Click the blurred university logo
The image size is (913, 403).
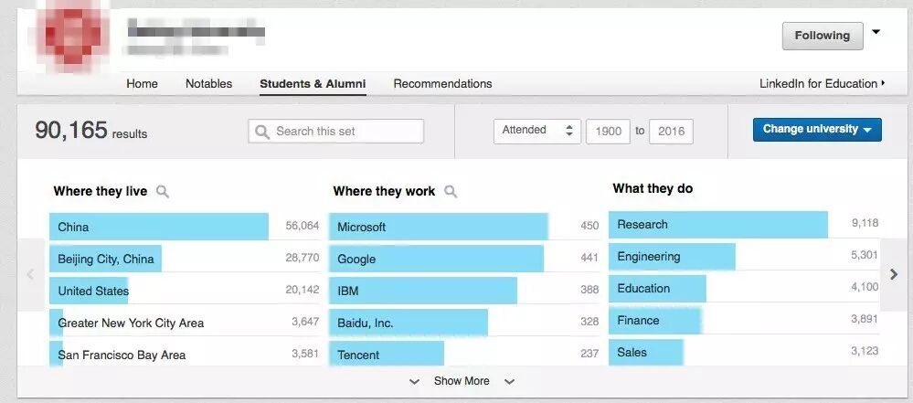65,36
